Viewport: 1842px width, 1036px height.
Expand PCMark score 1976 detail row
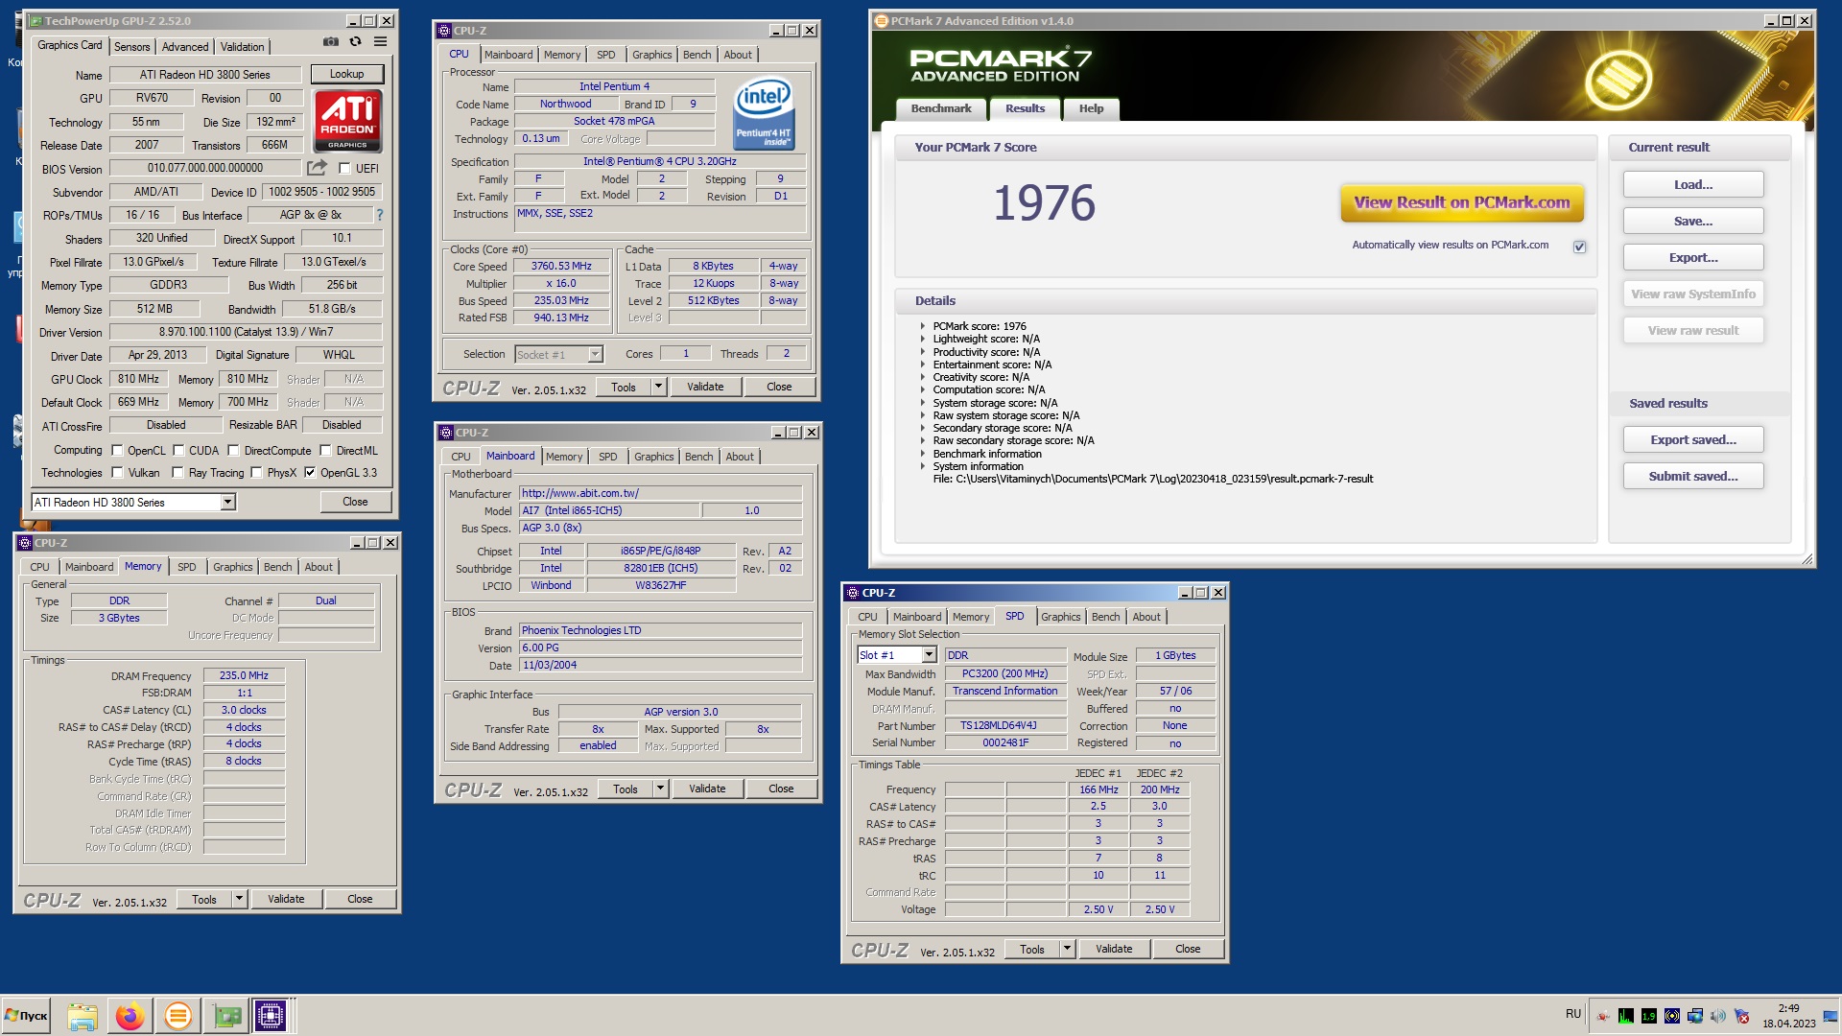[x=923, y=326]
